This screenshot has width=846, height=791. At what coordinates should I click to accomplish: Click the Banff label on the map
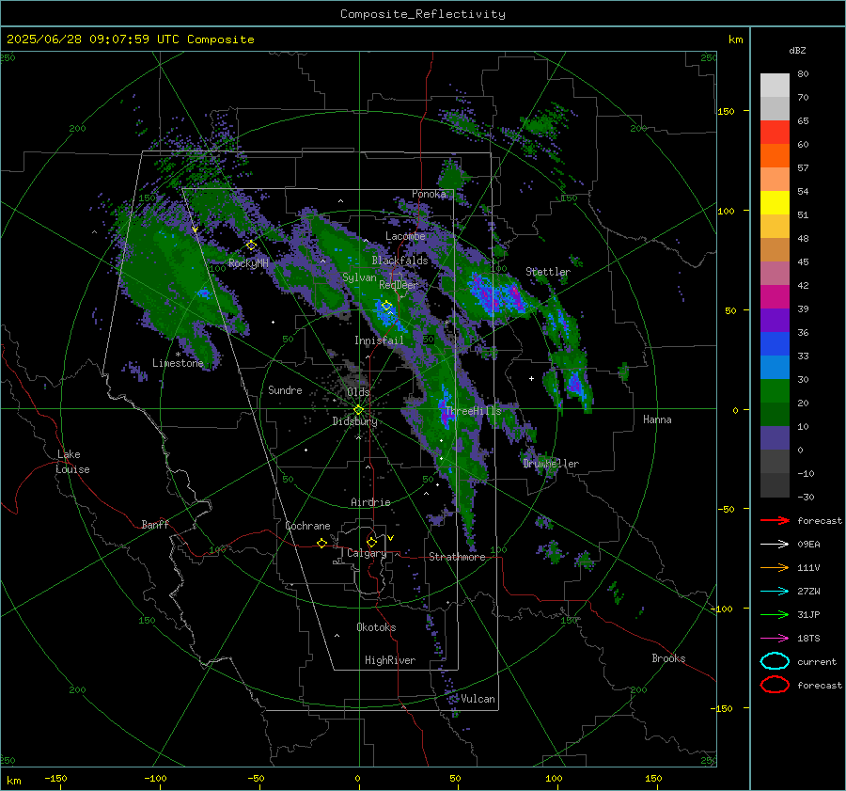(155, 524)
